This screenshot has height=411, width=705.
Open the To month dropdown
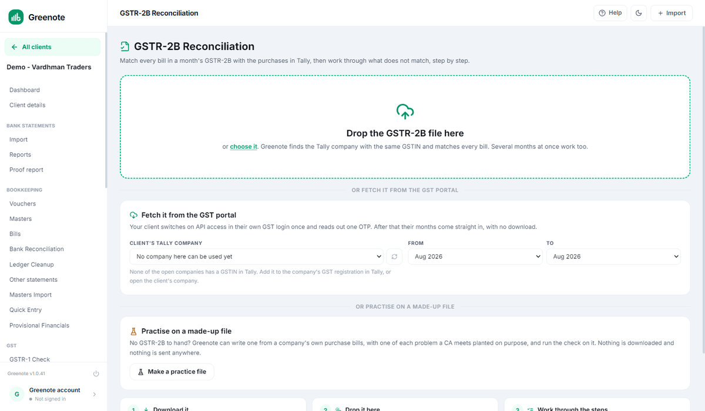click(613, 257)
